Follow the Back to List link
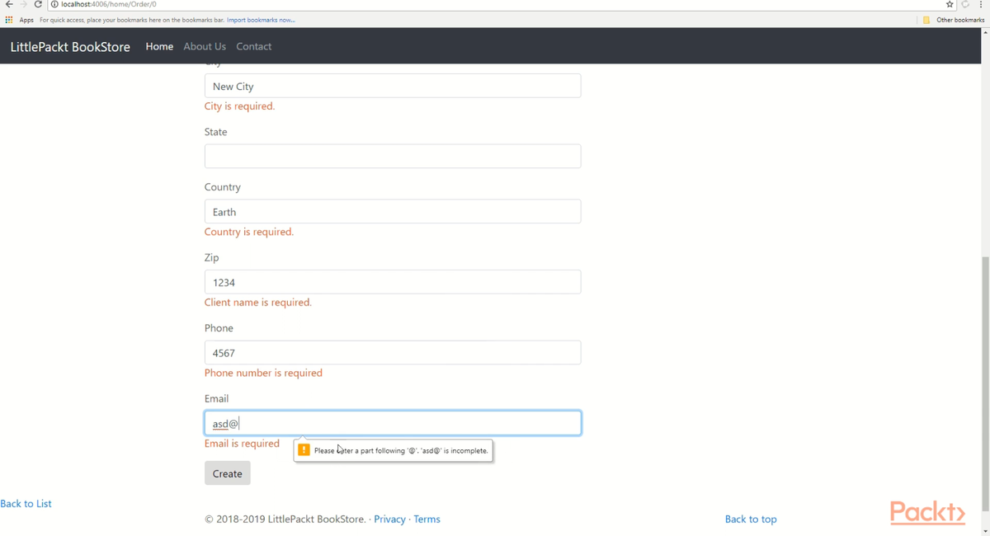Viewport: 990px width, 536px height. click(26, 503)
